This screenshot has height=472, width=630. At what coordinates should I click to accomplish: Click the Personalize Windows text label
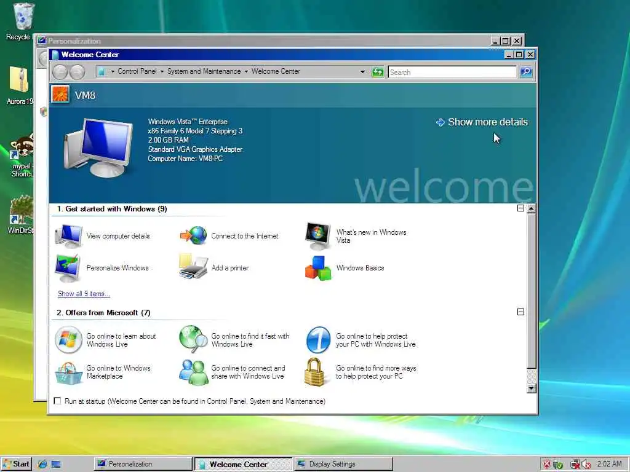pyautogui.click(x=118, y=268)
